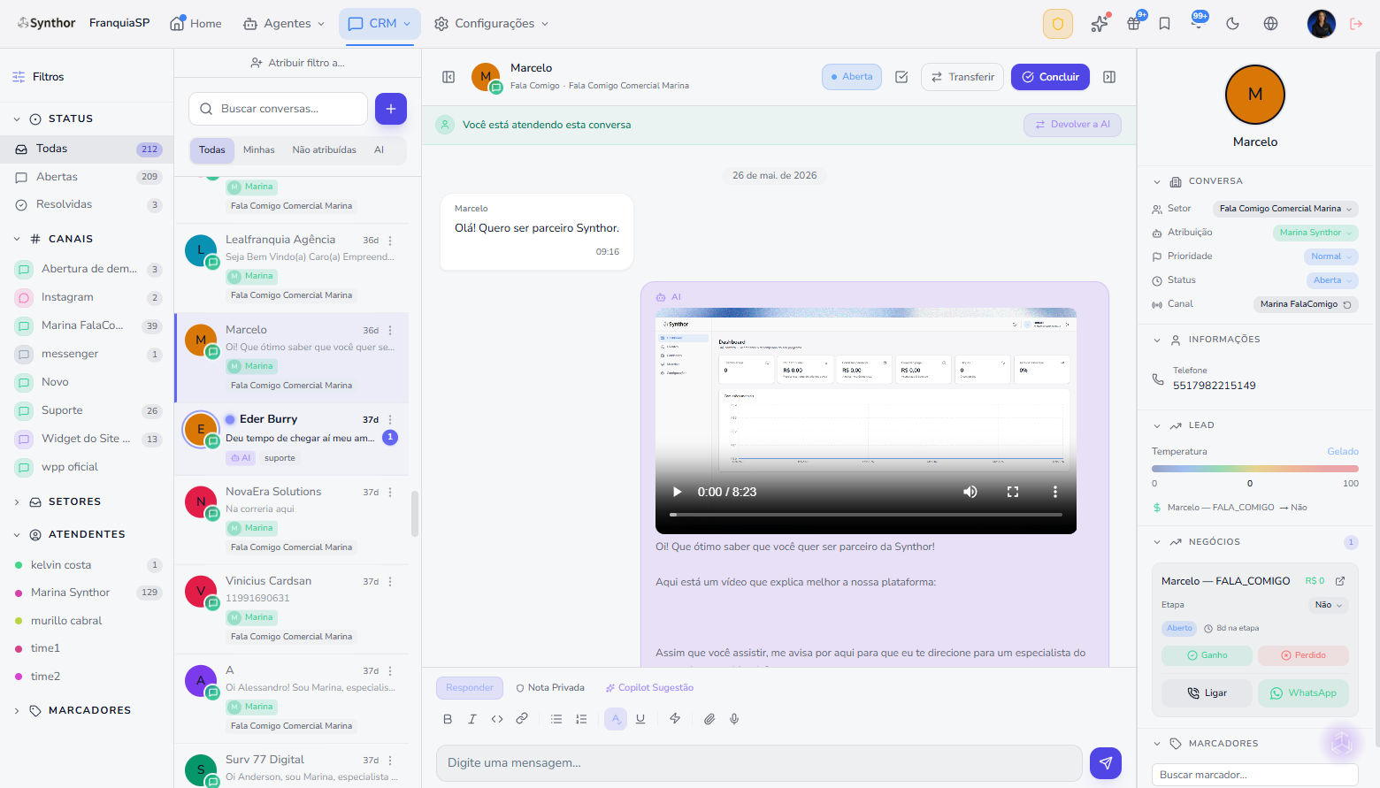1380x788 pixels.
Task: Open Atribuição dropdown Marina Synthor
Action: (1315, 233)
